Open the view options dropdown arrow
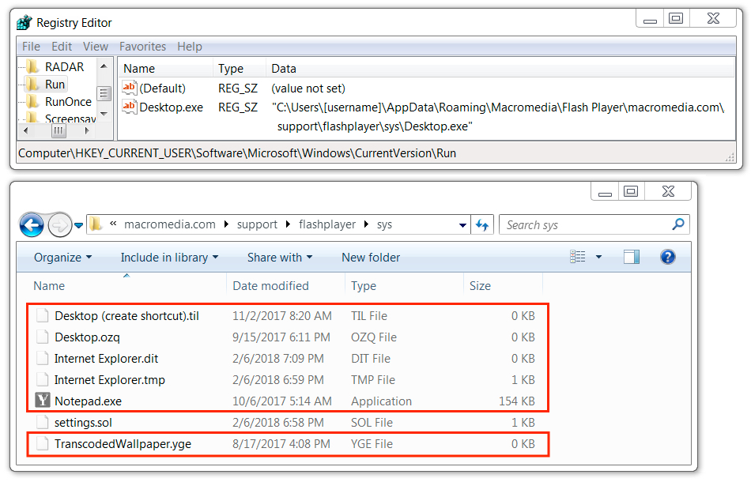751x482 pixels. 598,257
